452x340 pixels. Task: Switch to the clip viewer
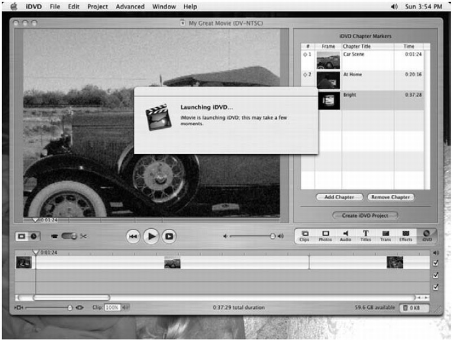tap(21, 236)
